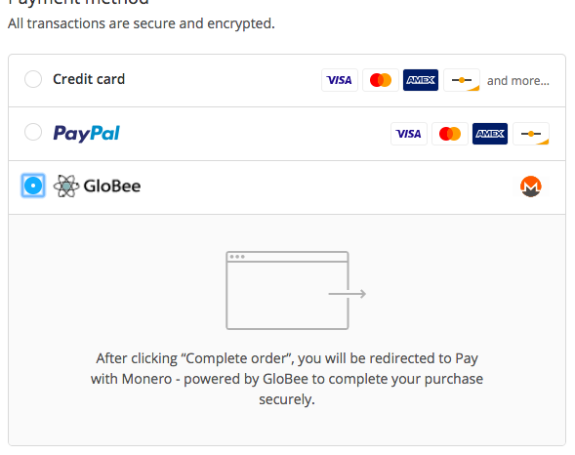The width and height of the screenshot is (575, 455).
Task: Click the GloBee atom logo
Action: click(66, 186)
